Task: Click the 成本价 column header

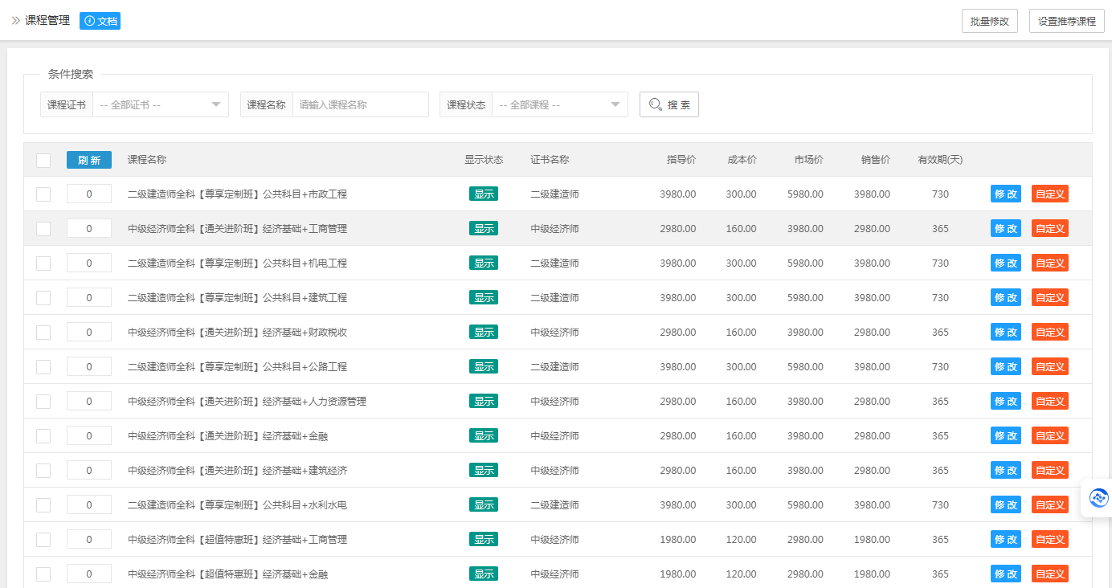Action: 742,160
